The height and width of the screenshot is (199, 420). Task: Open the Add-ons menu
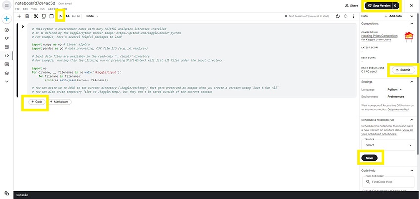pos(52,9)
